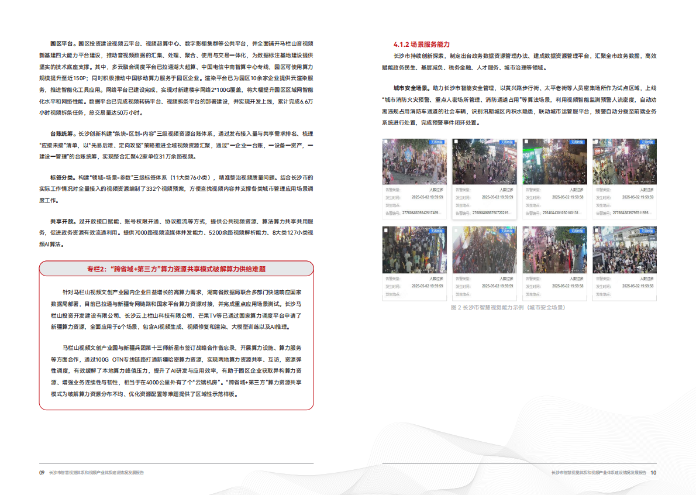The height and width of the screenshot is (495, 696).
Task: Open the bottom-right camera thumbnail image
Action: (x=624, y=250)
